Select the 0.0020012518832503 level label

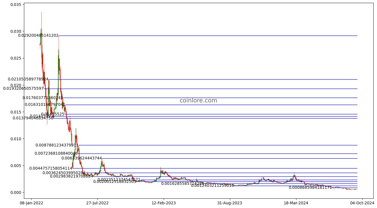115,182
